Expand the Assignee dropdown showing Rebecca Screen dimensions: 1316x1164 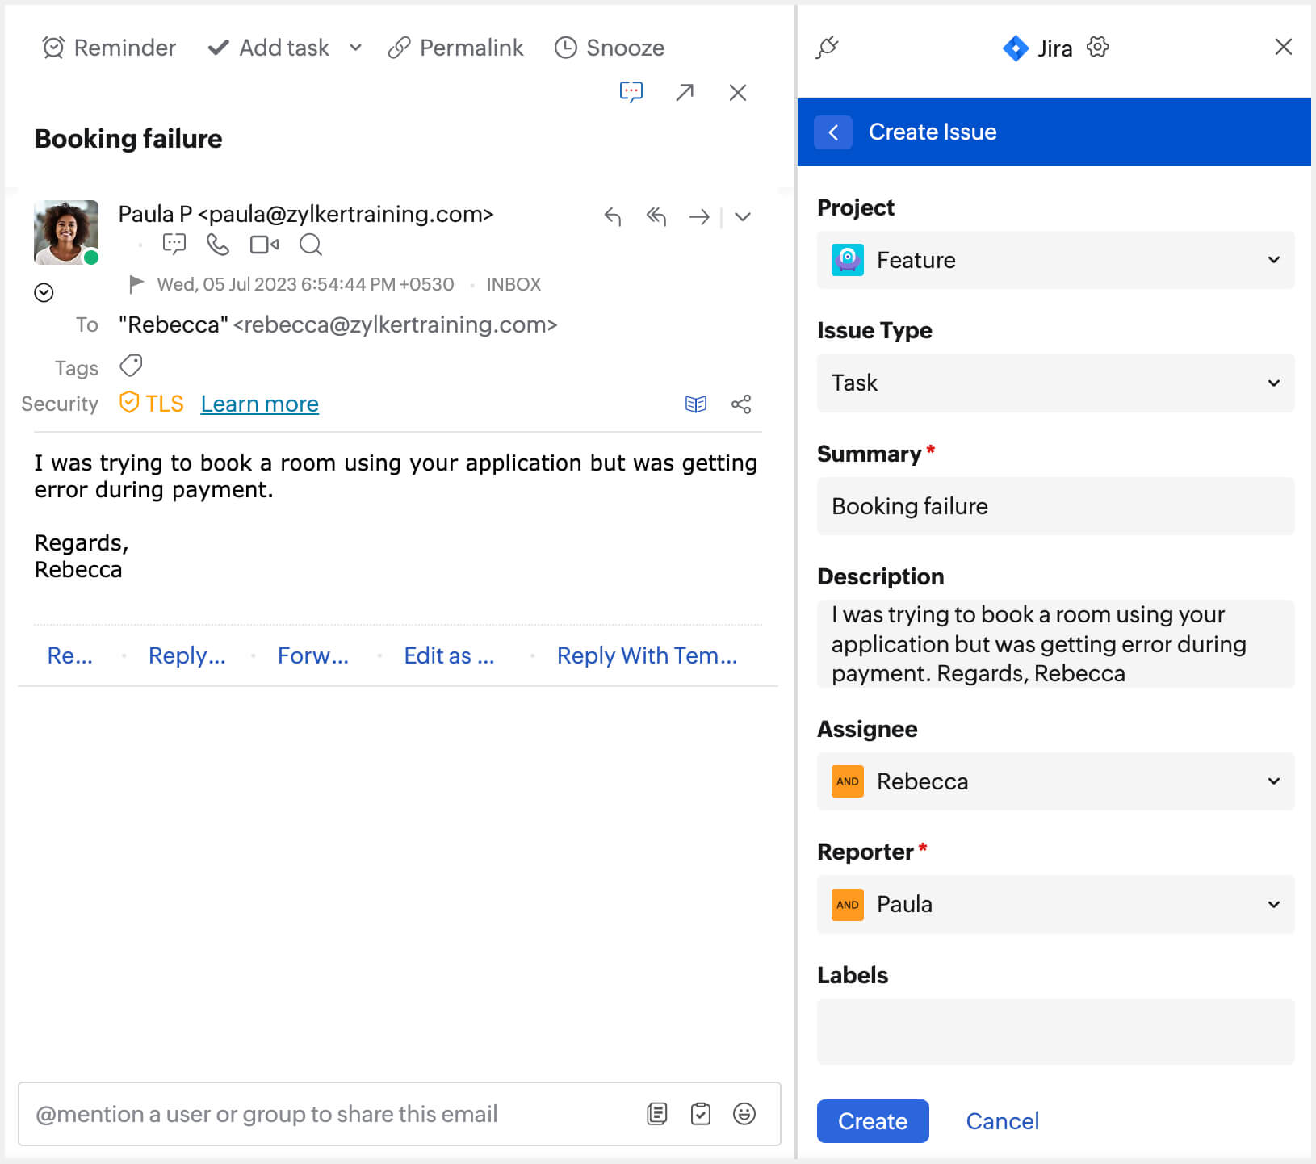(x=1055, y=781)
